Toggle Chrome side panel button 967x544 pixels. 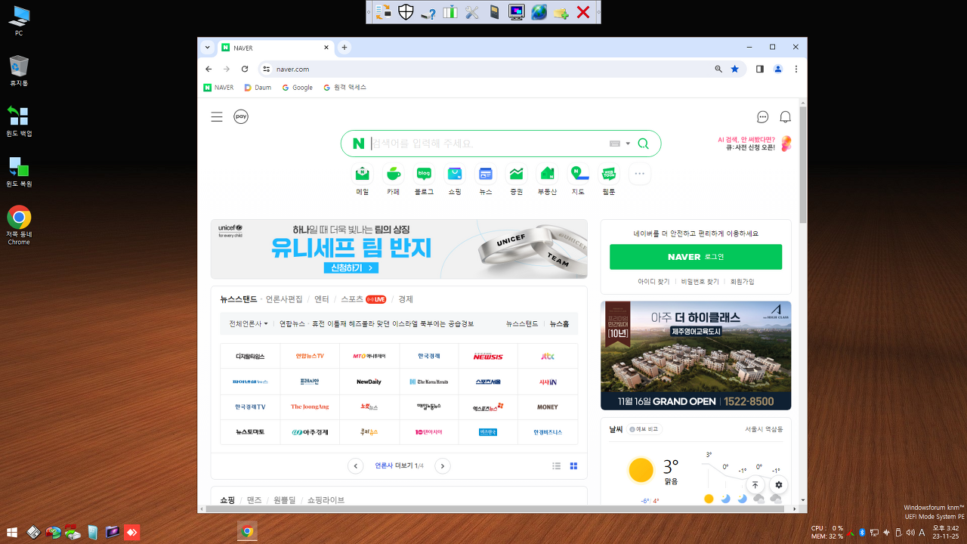[x=760, y=69]
